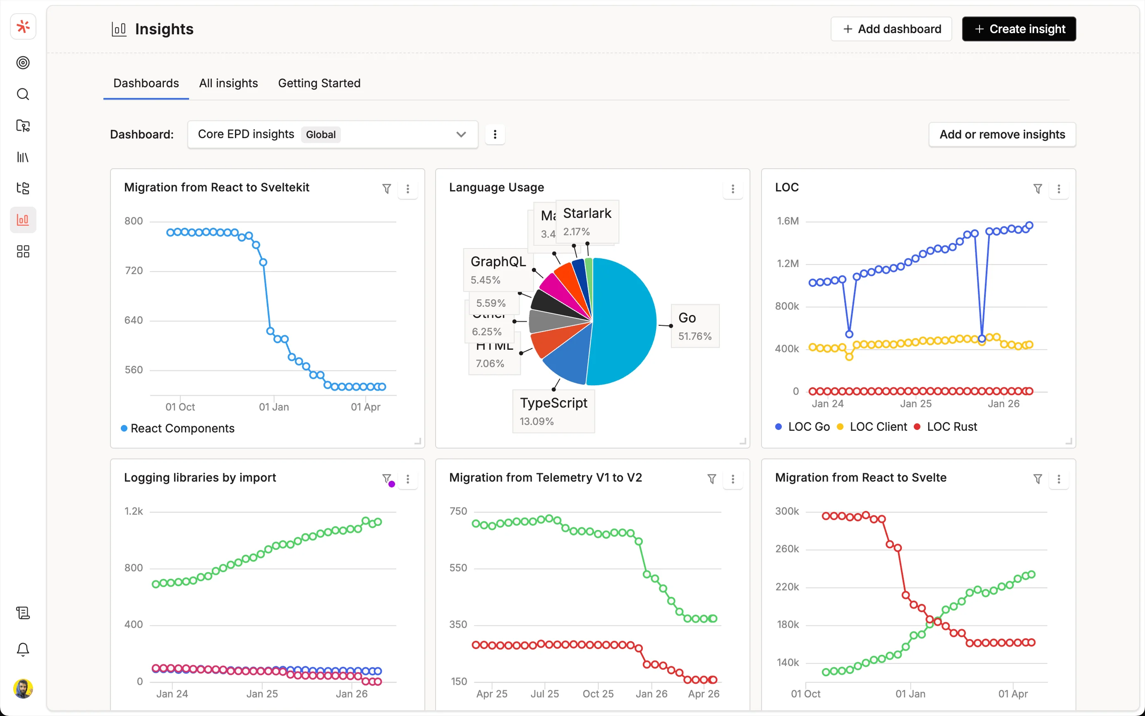Open the target/goals icon in the sidebar
Screen dimensions: 1145x716
click(23, 62)
